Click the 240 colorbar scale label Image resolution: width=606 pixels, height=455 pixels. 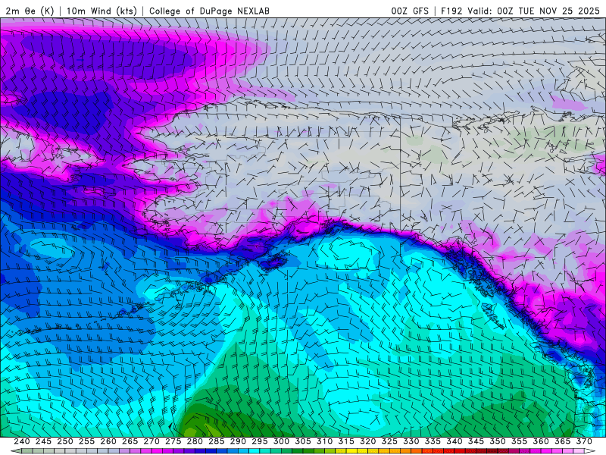(22, 441)
